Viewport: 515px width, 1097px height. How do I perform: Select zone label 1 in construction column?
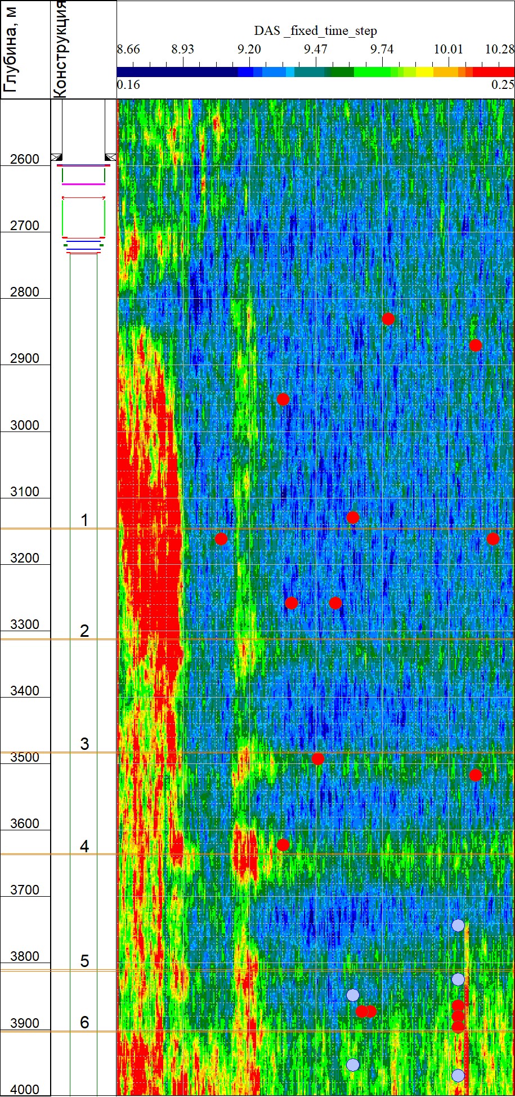click(84, 520)
